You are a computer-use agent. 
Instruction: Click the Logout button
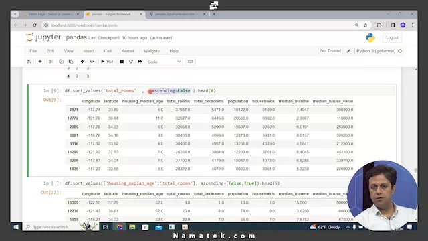[x=392, y=38]
